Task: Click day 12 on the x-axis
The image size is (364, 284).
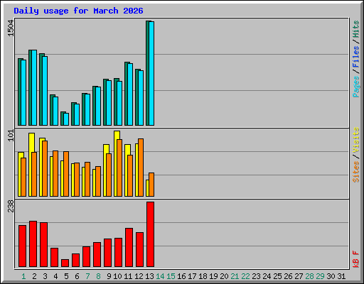Action: 139,276
